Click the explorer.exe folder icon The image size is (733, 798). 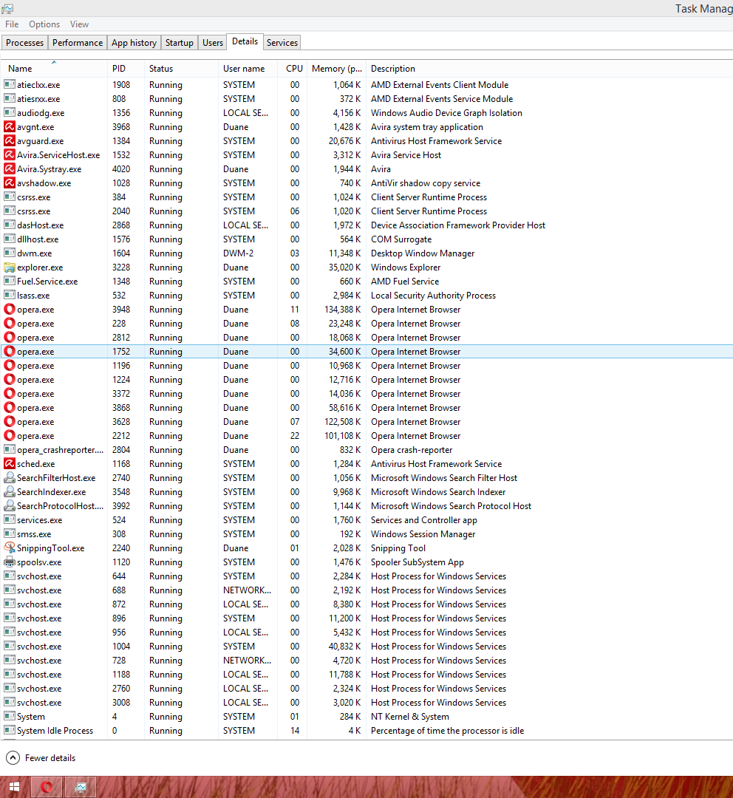tap(9, 267)
